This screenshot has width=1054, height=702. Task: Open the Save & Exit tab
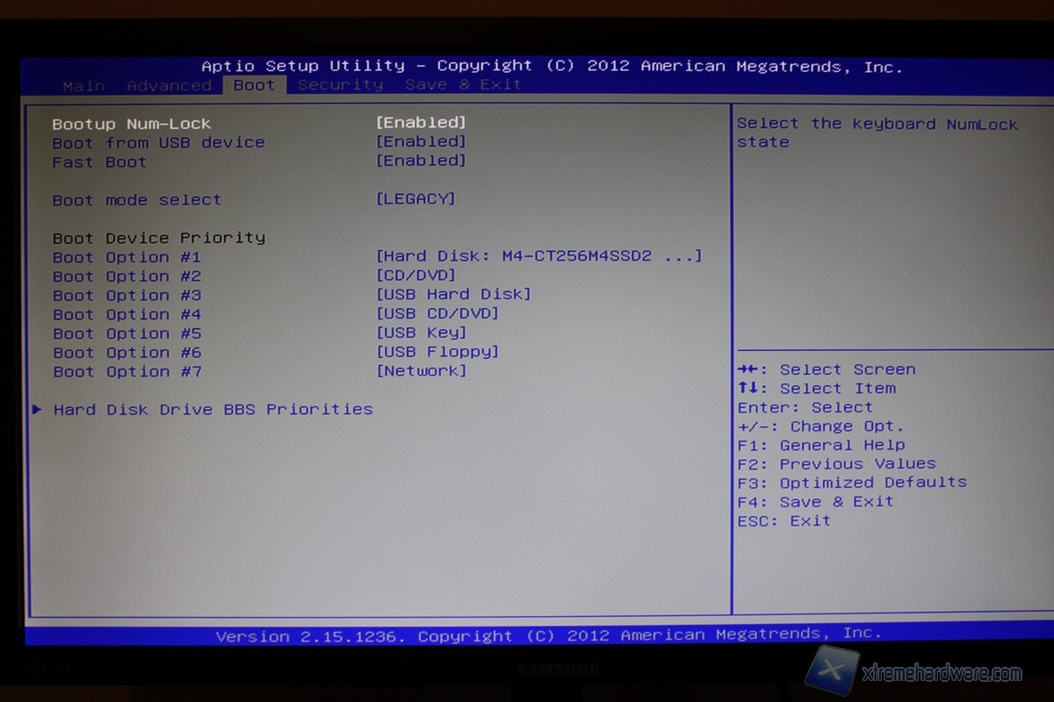[463, 85]
